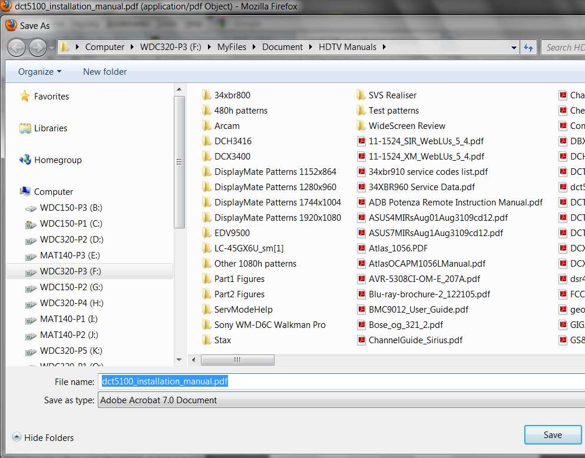The width and height of the screenshot is (585, 458).
Task: Create a New folder
Action: [x=105, y=72]
